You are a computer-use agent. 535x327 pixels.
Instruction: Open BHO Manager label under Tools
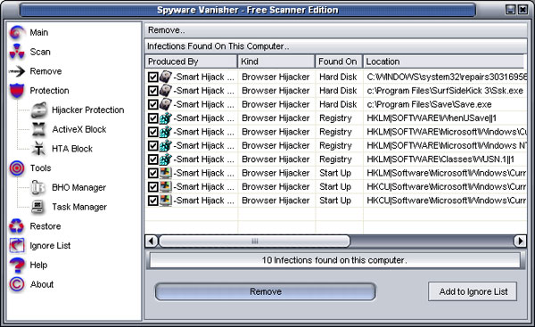78,187
